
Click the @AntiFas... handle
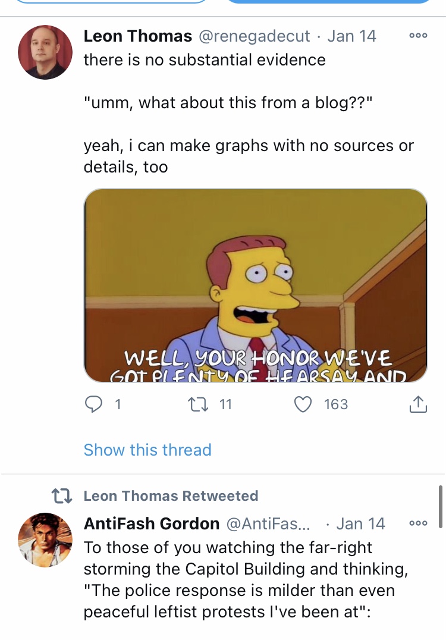[x=268, y=523]
